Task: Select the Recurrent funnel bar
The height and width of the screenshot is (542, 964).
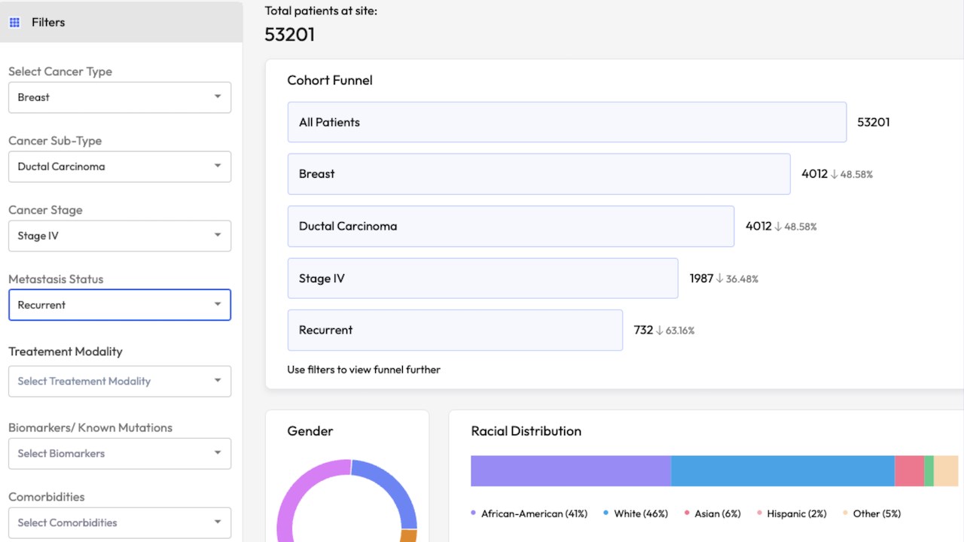Action: 454,330
